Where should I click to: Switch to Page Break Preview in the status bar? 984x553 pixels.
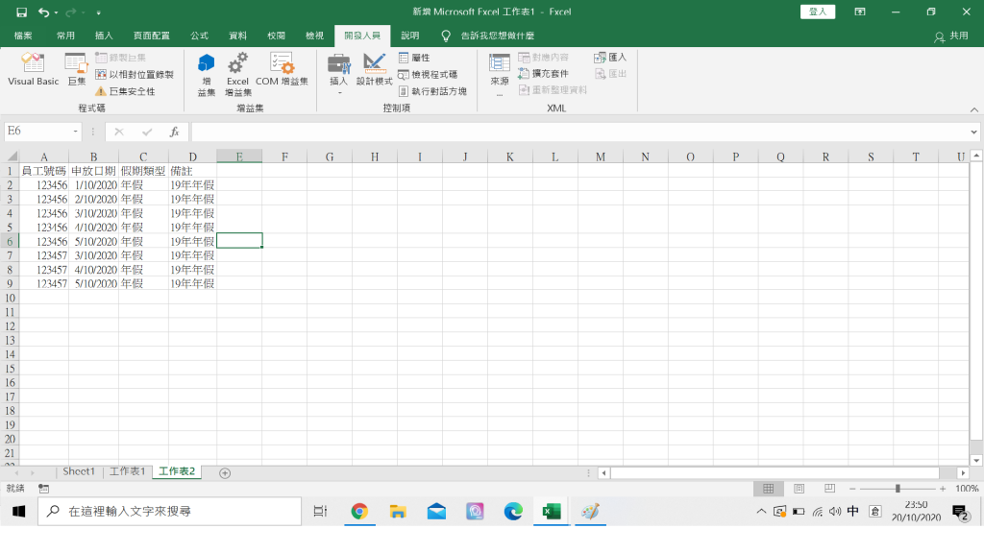tap(829, 489)
